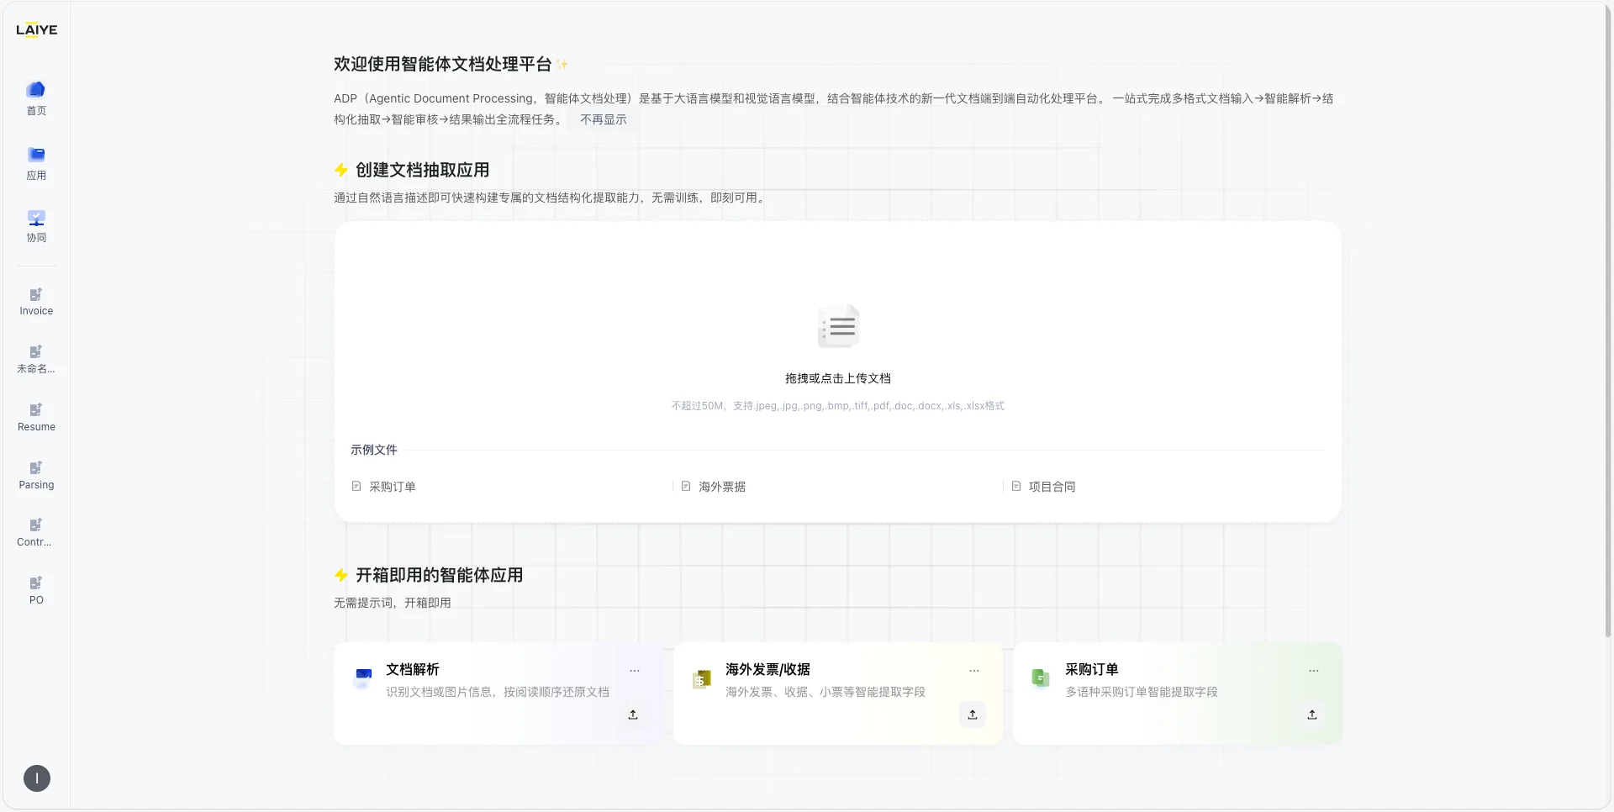Click the 采购订单 card title
The image size is (1614, 812).
click(x=1092, y=669)
